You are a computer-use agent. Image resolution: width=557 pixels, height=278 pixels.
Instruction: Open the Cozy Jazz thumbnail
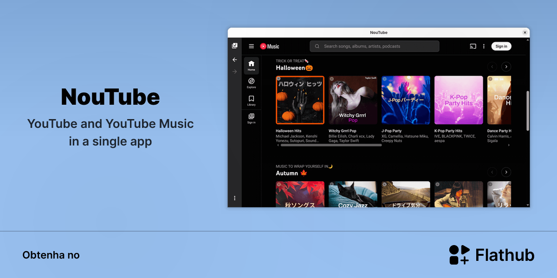[353, 194]
